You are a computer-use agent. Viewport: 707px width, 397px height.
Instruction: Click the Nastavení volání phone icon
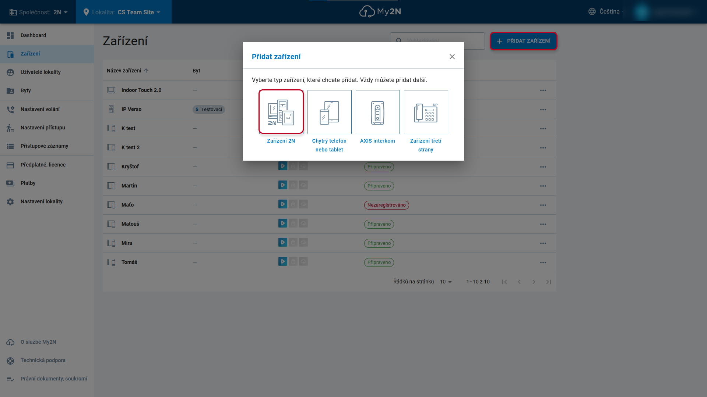(x=10, y=109)
